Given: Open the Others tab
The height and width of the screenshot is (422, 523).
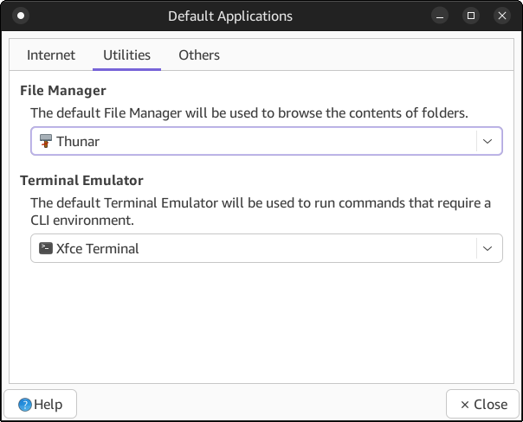Looking at the screenshot, I should [199, 55].
